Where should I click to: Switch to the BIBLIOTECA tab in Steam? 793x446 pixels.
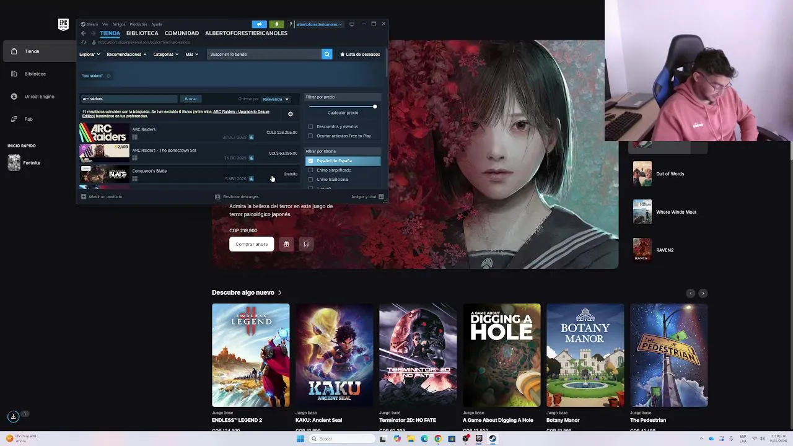coord(142,33)
